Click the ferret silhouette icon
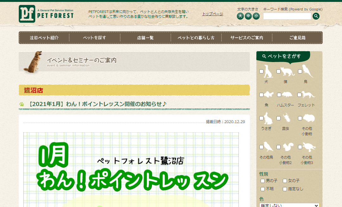 pos(308,95)
